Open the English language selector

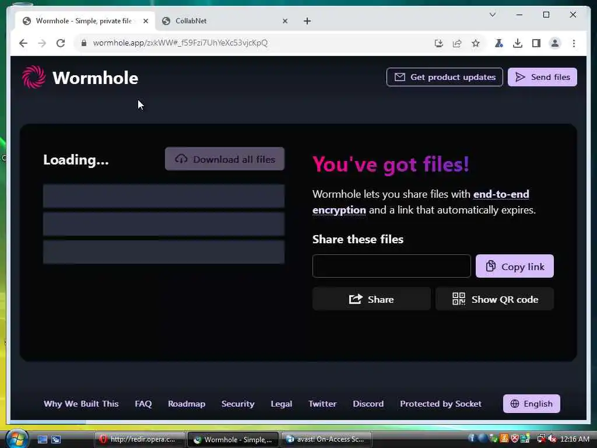pyautogui.click(x=532, y=404)
